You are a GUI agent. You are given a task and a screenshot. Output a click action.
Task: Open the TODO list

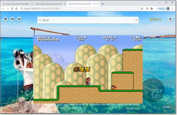(x=166, y=107)
